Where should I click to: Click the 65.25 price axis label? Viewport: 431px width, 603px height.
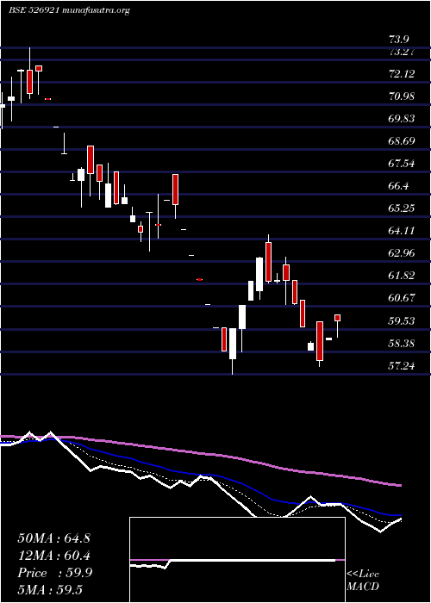point(402,208)
